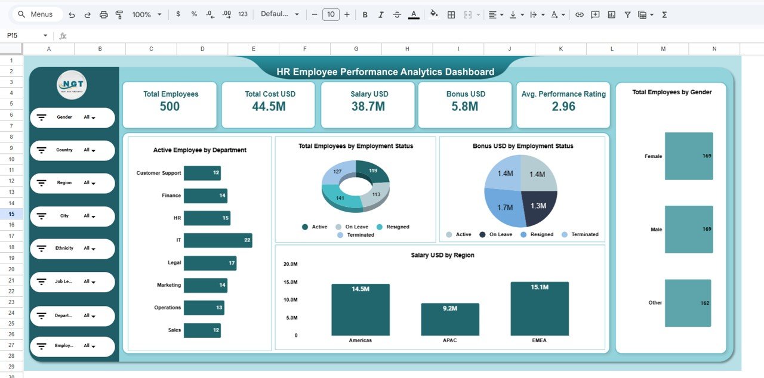
Task: Select the Decrease decimal places icon
Action: tap(210, 14)
